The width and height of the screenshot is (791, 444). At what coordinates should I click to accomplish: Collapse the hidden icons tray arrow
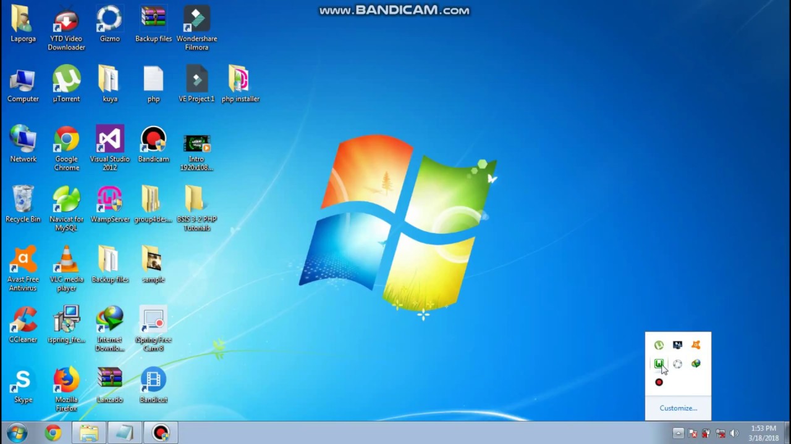(678, 434)
